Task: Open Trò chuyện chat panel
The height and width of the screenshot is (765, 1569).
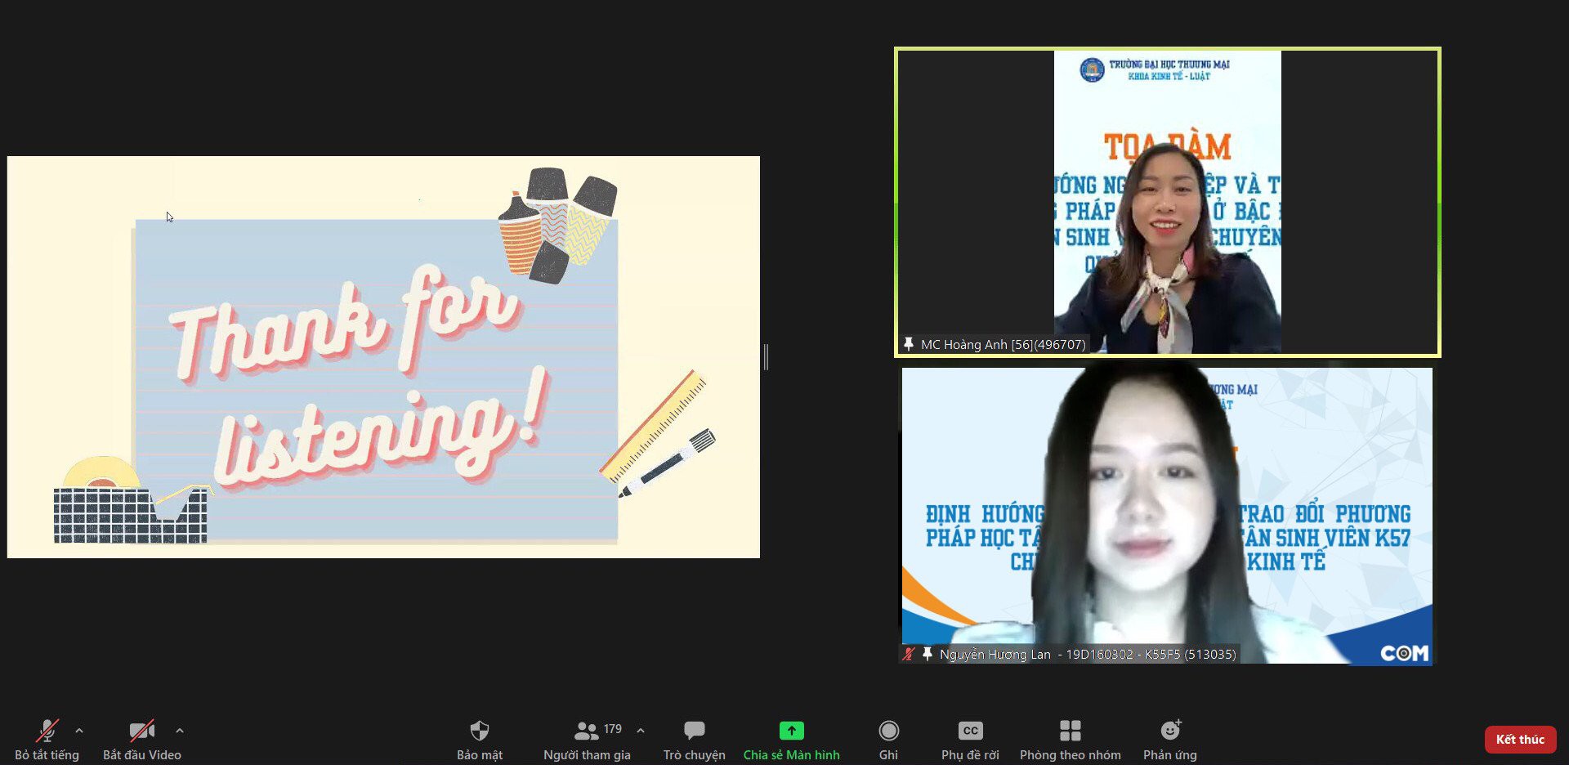Action: click(x=694, y=738)
